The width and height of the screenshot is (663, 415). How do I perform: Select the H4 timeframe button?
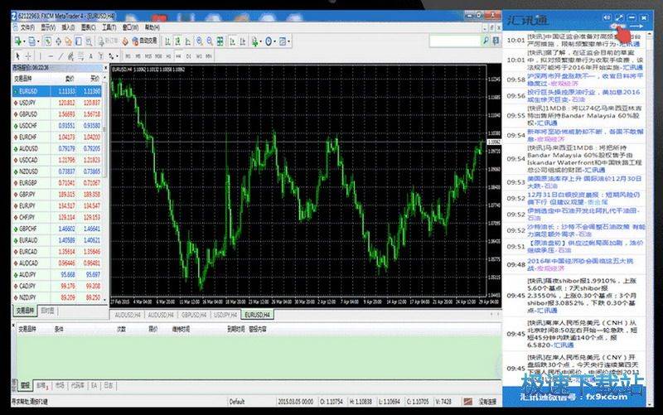[178, 56]
